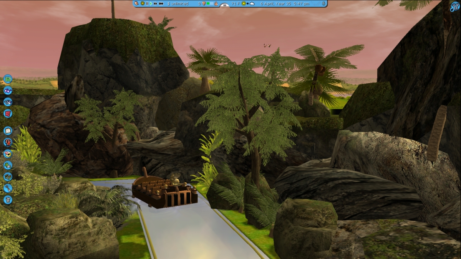Image resolution: width=461 pixels, height=259 pixels.
Task: Open the scenery trees icon
Action: pyautogui.click(x=8, y=165)
